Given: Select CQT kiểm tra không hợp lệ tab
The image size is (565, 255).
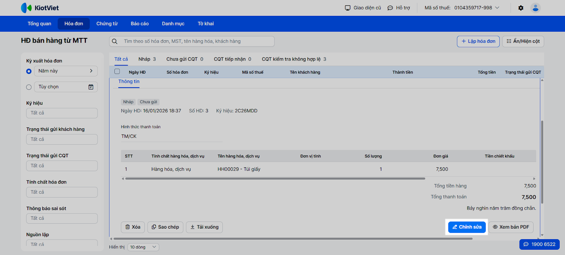Looking at the screenshot, I should 294,59.
